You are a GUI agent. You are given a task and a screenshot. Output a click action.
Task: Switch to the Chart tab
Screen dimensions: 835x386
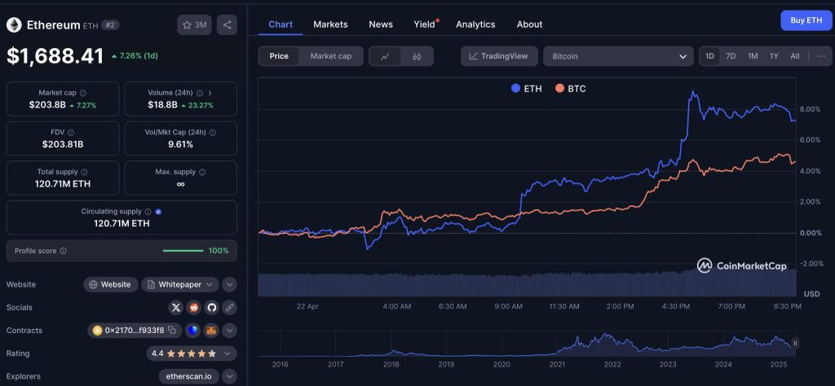coord(281,24)
